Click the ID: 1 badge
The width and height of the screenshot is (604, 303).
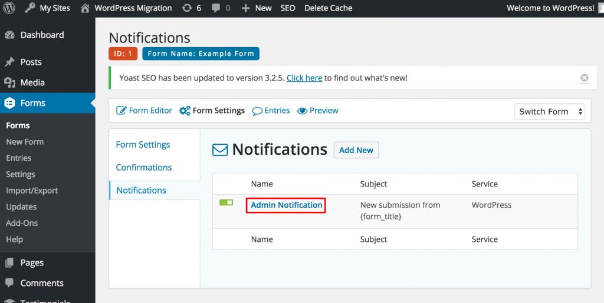[x=123, y=54]
